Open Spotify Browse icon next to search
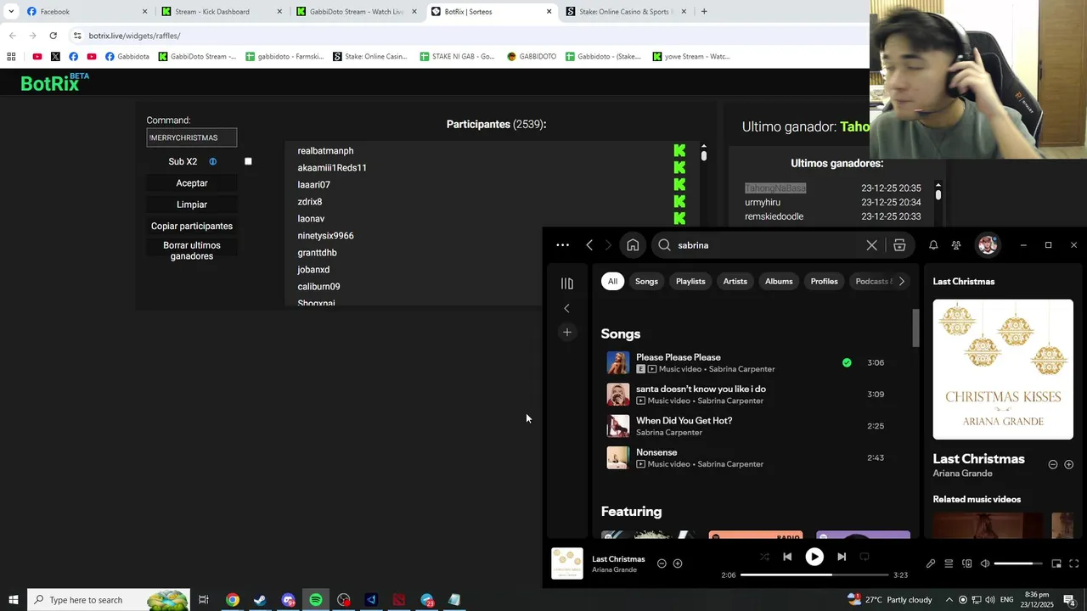Screen dimensions: 1087x611 [899, 245]
